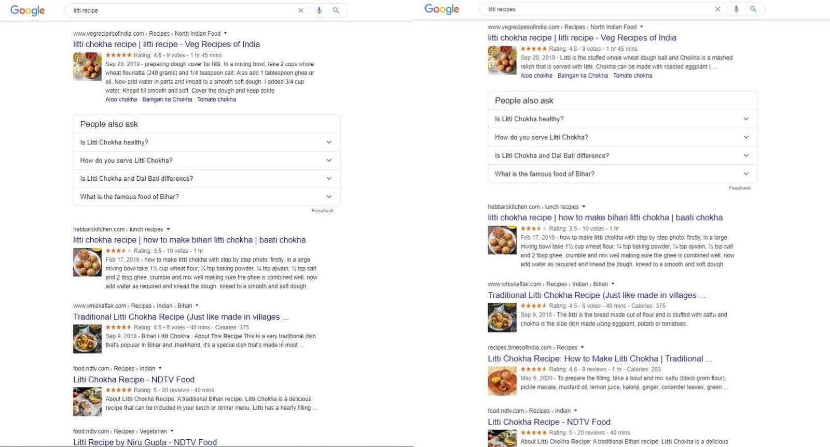
Task: Clear the 'litti recipes' search in right window
Action: [717, 9]
